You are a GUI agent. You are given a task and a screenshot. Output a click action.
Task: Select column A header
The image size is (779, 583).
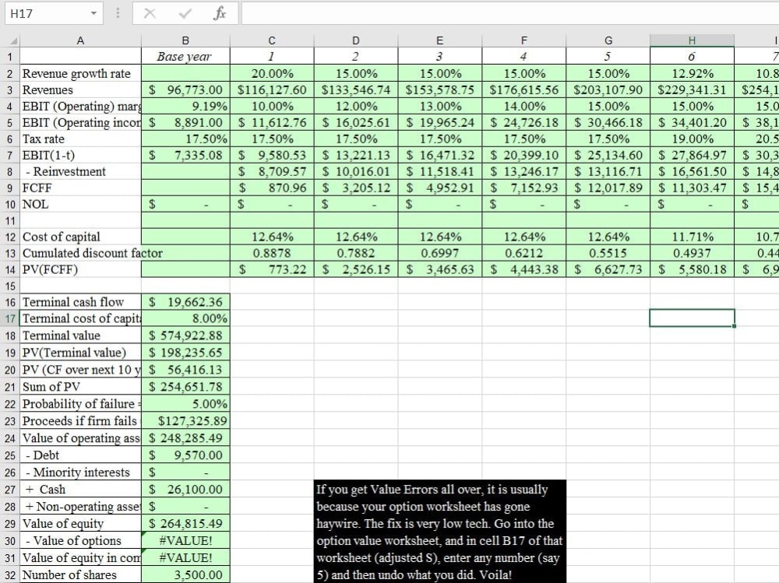pyautogui.click(x=80, y=40)
